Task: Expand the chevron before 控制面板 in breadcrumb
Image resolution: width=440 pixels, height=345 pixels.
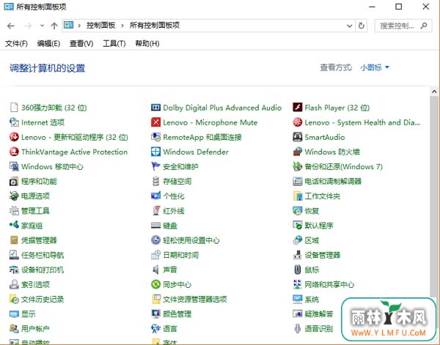Action: 79,26
